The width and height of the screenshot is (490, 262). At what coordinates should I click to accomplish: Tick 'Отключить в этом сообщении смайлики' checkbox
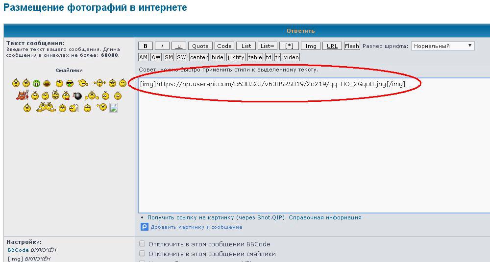point(142,254)
